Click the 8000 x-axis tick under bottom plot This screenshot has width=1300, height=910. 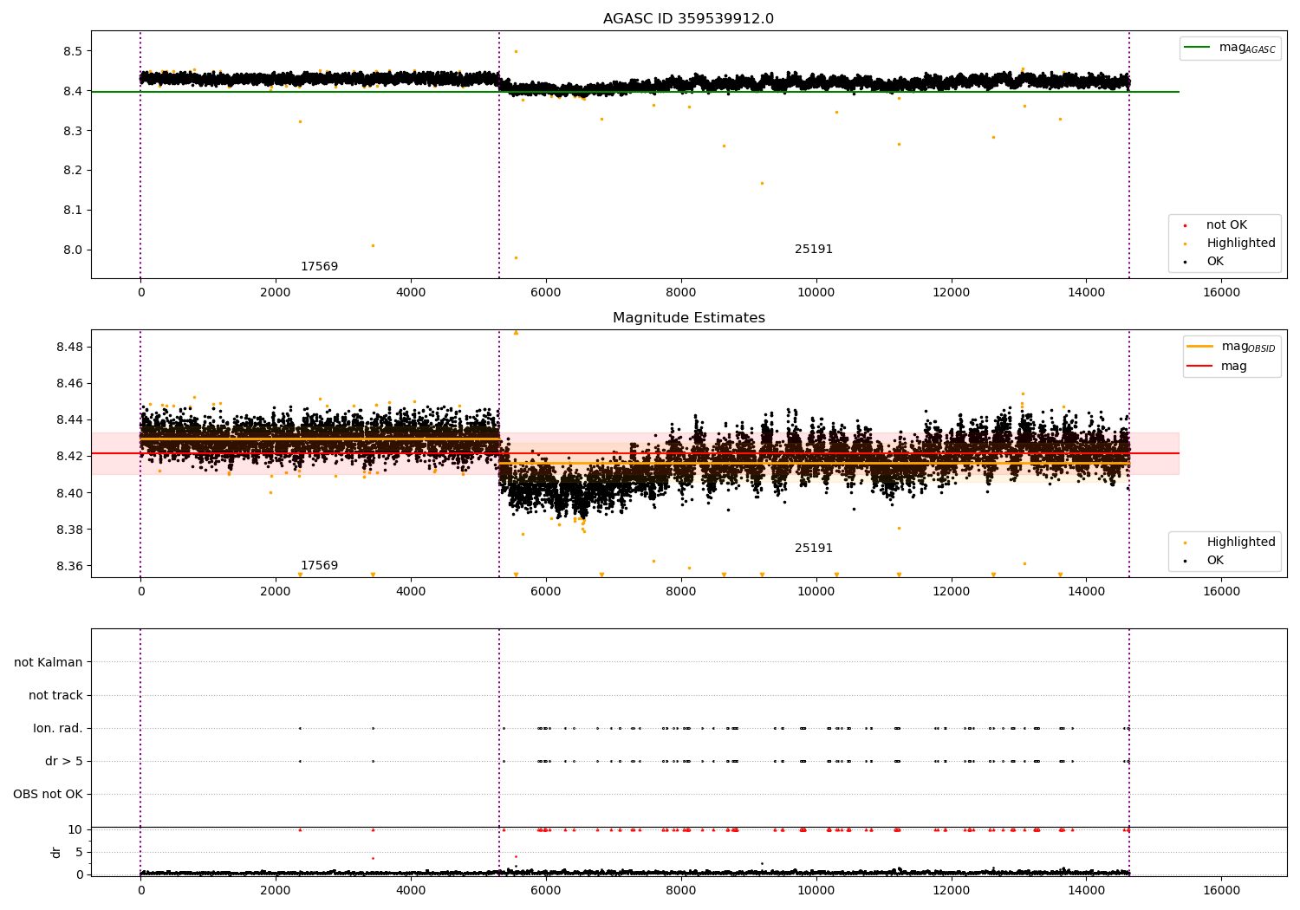[x=681, y=891]
